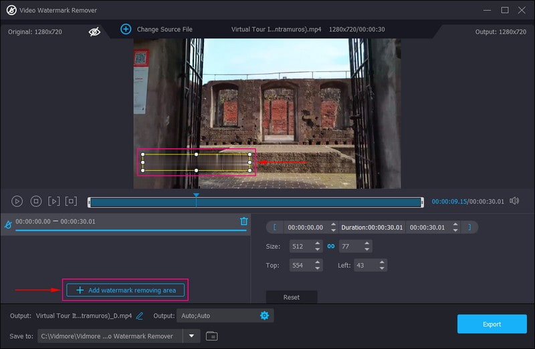
Task: Click the Top position input field
Action: click(x=301, y=266)
